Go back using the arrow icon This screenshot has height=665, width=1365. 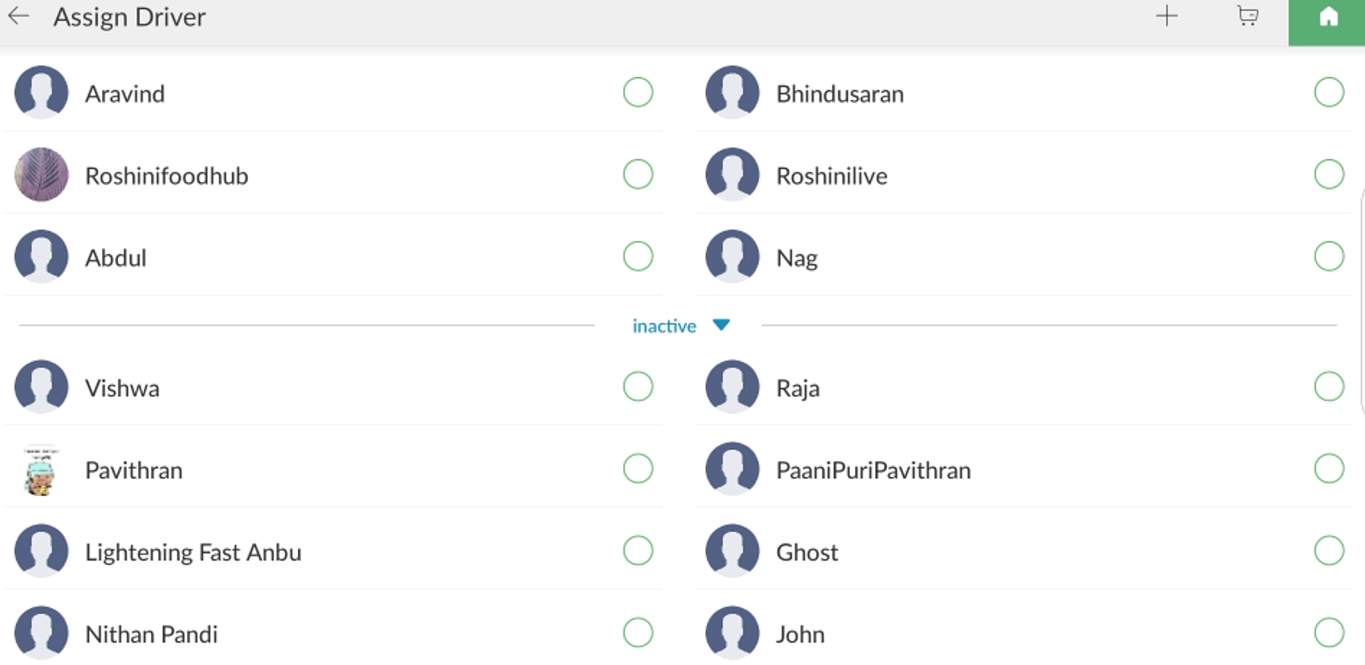tap(19, 16)
